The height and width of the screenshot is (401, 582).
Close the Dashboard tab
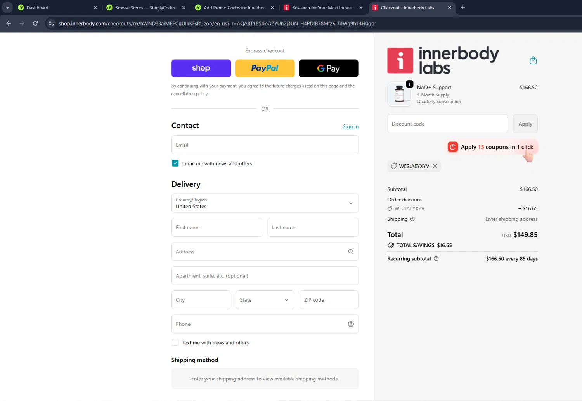(95, 8)
